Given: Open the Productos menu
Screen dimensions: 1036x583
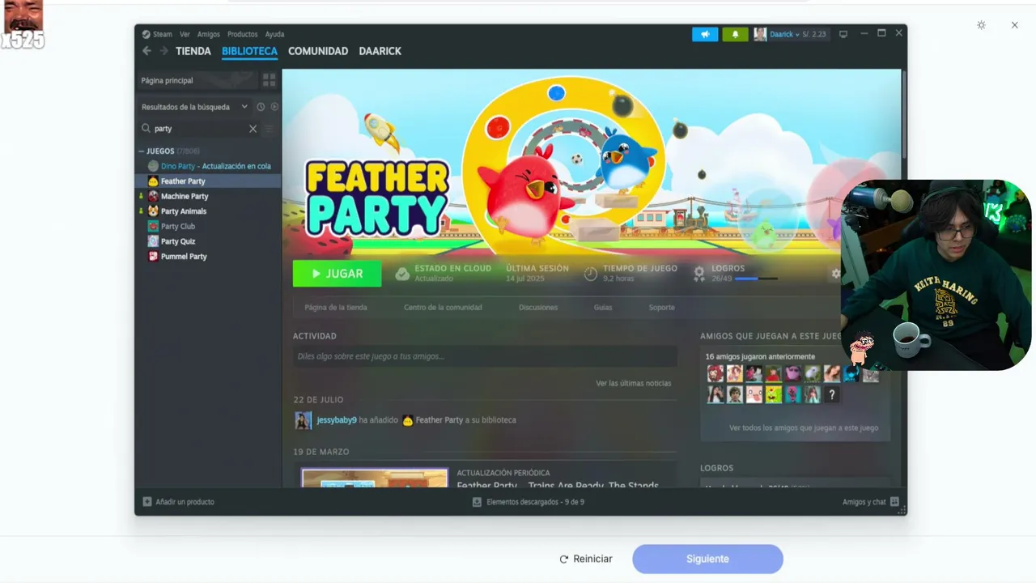Looking at the screenshot, I should tap(243, 34).
